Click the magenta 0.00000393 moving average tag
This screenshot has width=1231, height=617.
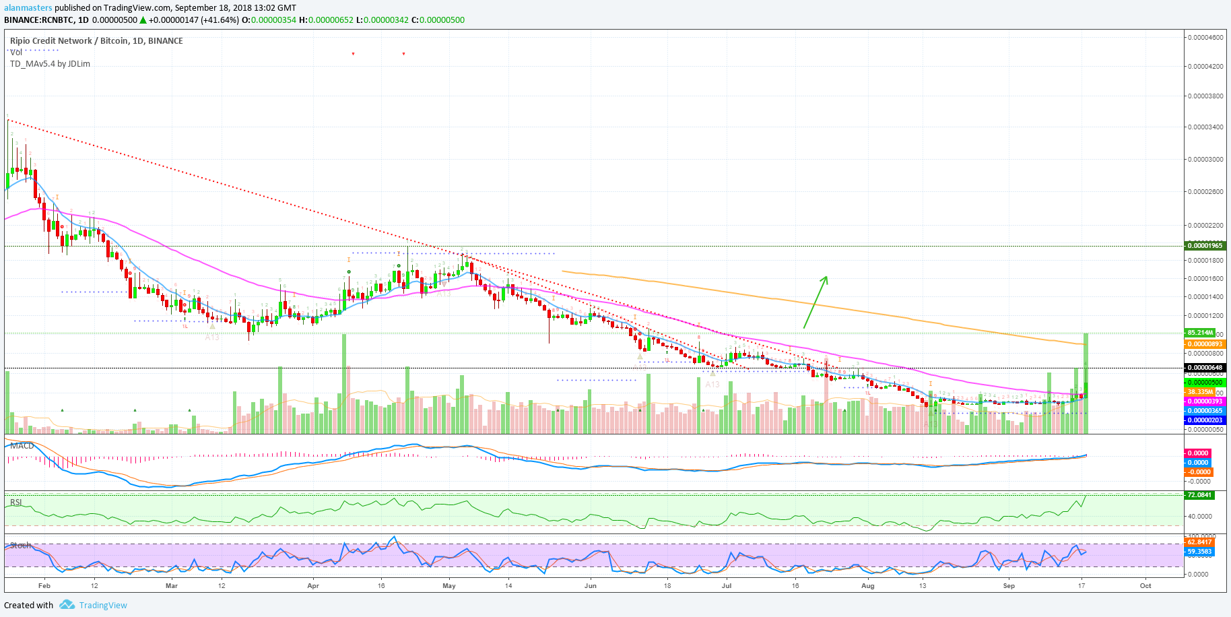coord(1205,401)
